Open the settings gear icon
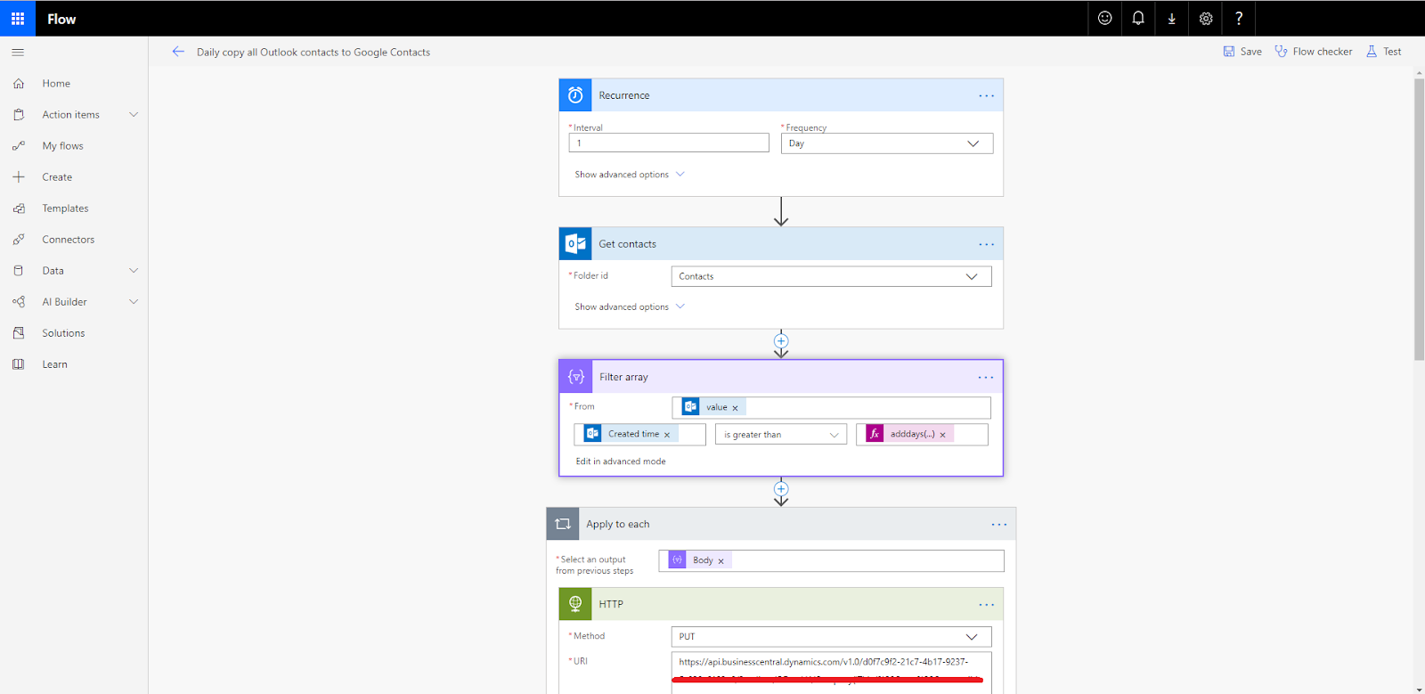Image resolution: width=1425 pixels, height=694 pixels. 1206,19
